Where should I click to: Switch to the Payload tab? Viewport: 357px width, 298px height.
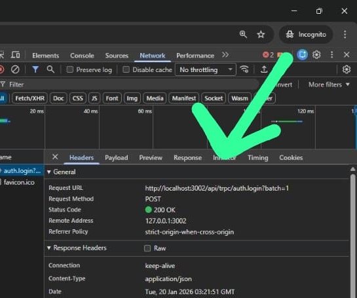pos(117,158)
